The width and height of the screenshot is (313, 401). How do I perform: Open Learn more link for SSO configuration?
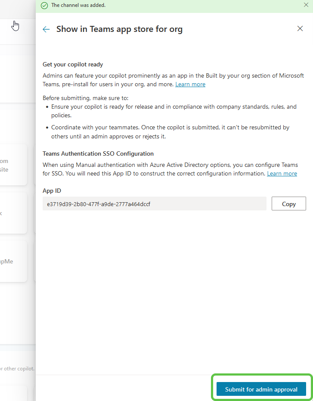(x=282, y=173)
